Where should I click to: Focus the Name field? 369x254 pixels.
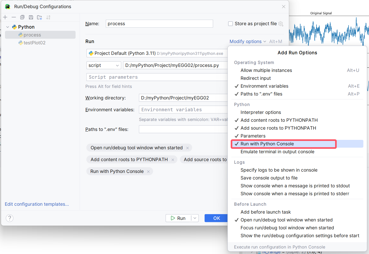(159, 24)
